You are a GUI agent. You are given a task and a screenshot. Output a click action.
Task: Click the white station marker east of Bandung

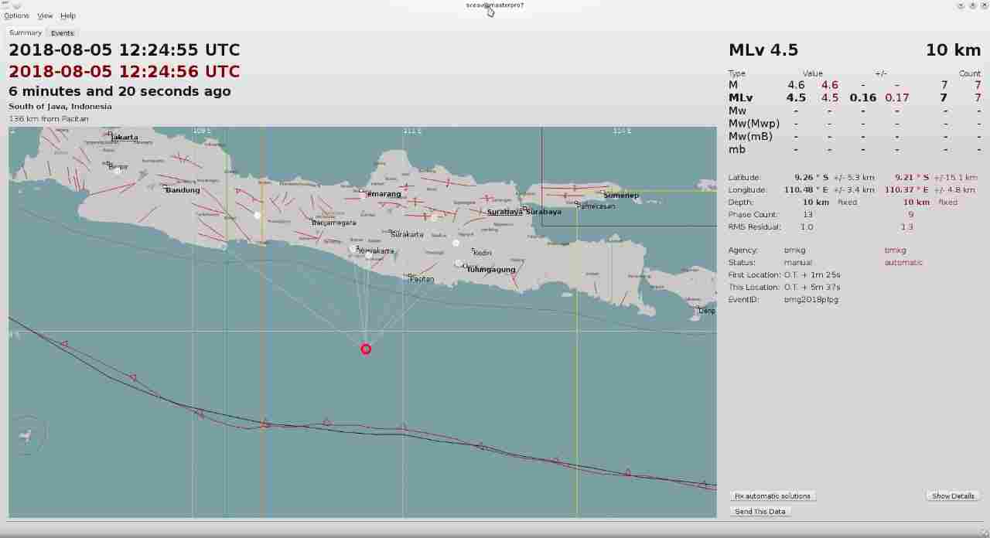pyautogui.click(x=258, y=216)
